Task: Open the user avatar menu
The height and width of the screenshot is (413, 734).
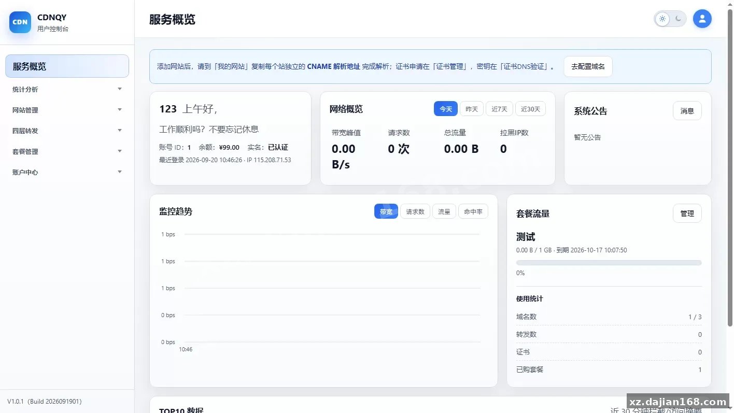Action: pyautogui.click(x=702, y=19)
